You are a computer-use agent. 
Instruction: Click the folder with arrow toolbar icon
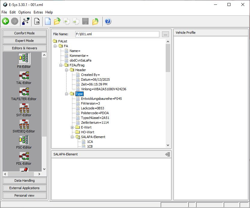coord(95,21)
